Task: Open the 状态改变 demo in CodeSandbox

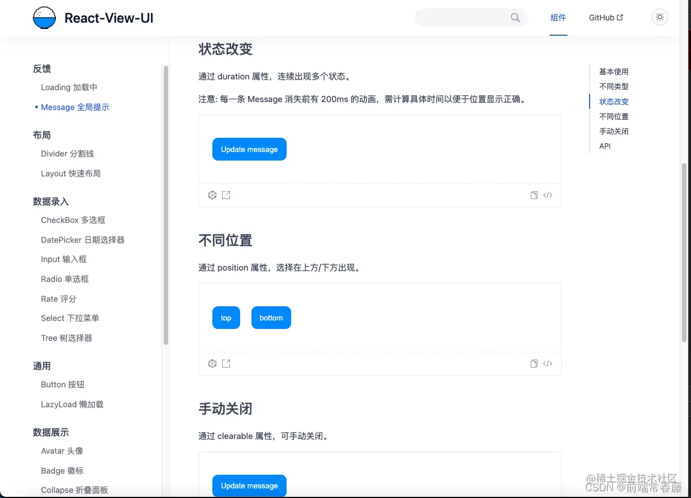Action: [212, 195]
